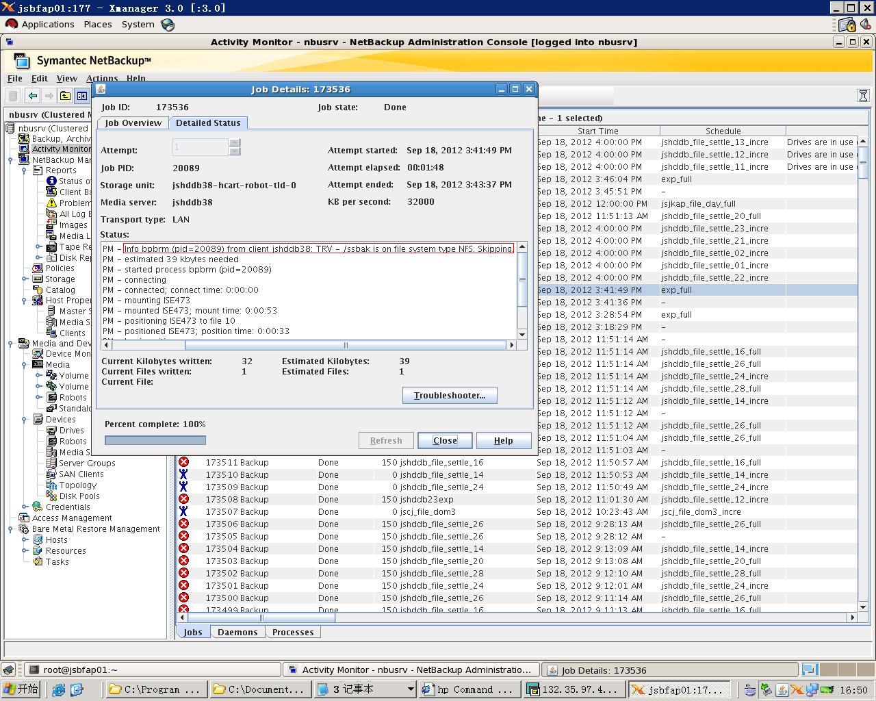Click the SAN Clients icon
This screenshot has height=701, width=876.
(51, 474)
